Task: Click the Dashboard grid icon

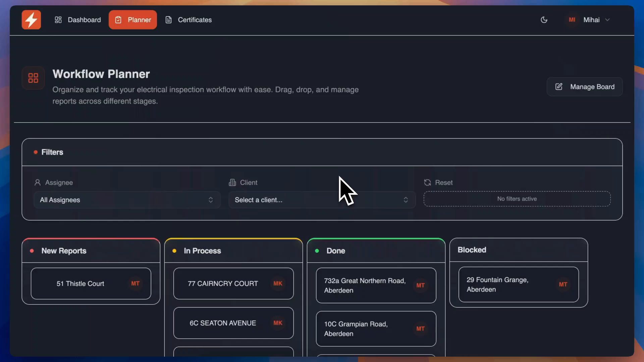Action: (x=58, y=20)
